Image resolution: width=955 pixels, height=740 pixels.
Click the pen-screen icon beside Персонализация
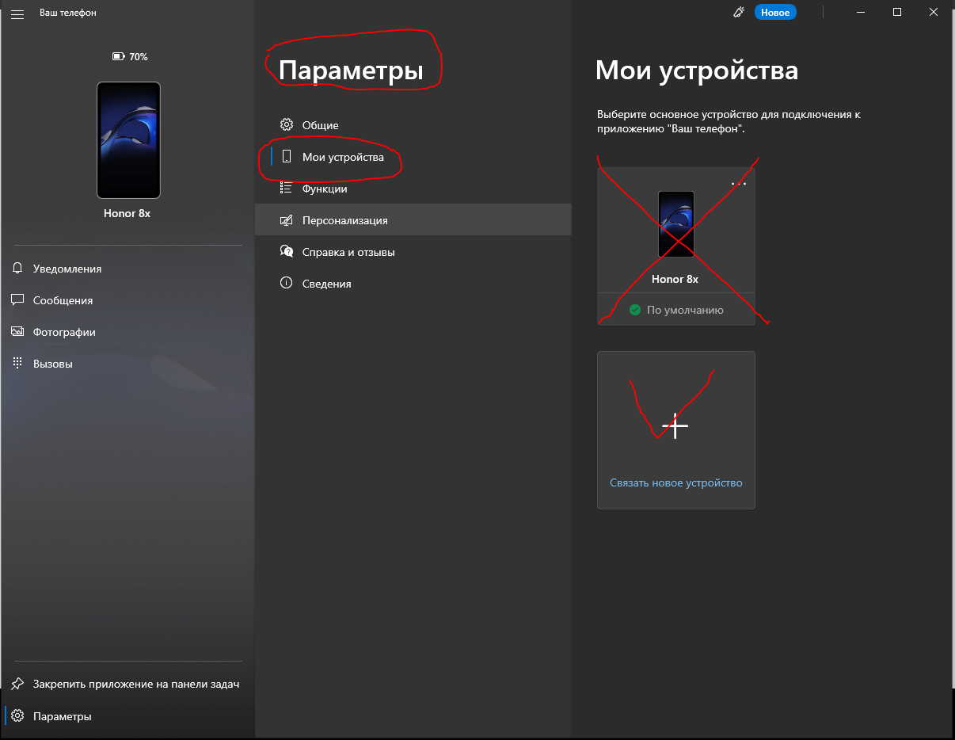(x=287, y=220)
